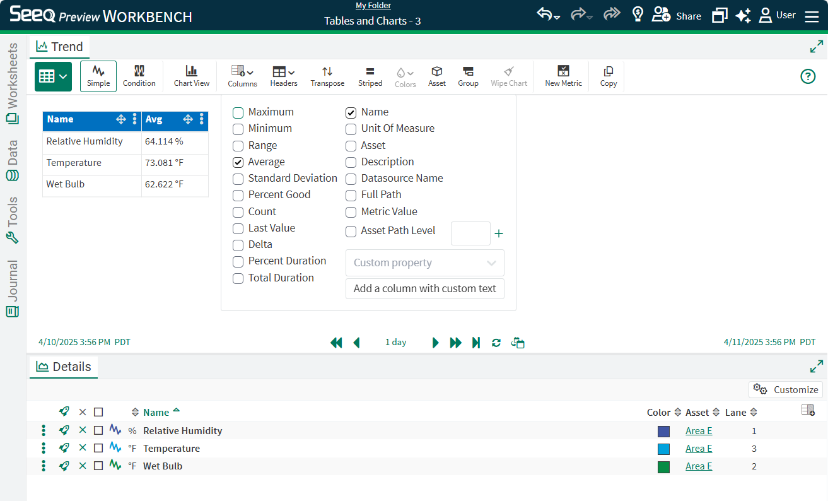The height and width of the screenshot is (501, 828).
Task: Click the Group toolbar icon
Action: tap(468, 76)
